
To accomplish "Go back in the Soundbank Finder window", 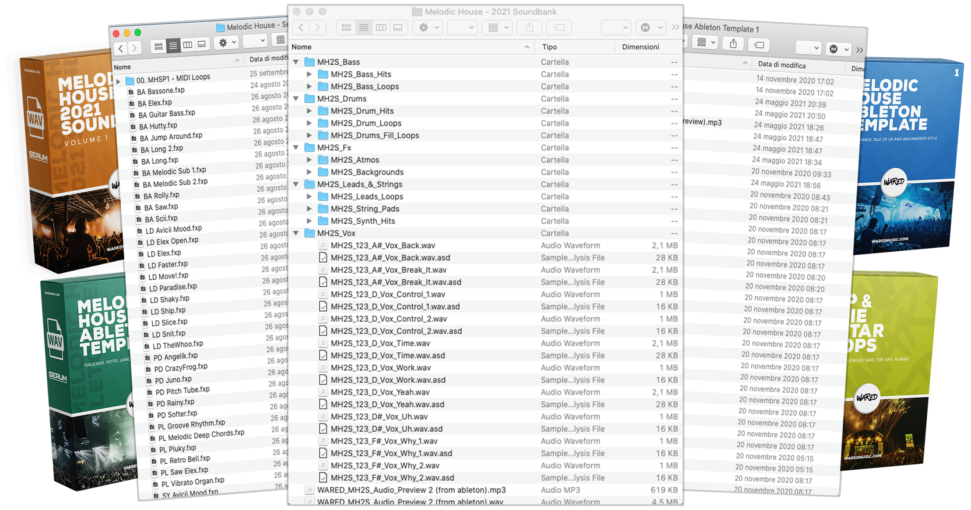I will 301,28.
